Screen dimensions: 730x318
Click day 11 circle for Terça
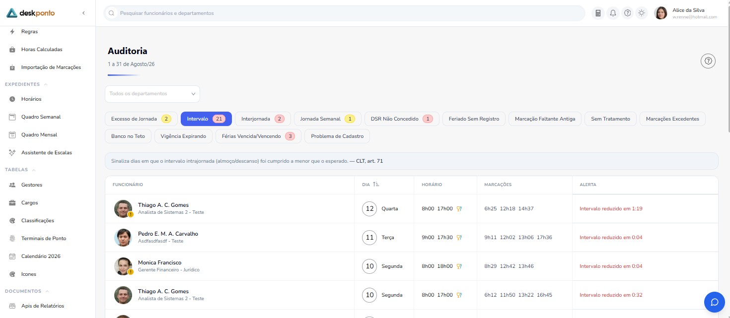369,238
